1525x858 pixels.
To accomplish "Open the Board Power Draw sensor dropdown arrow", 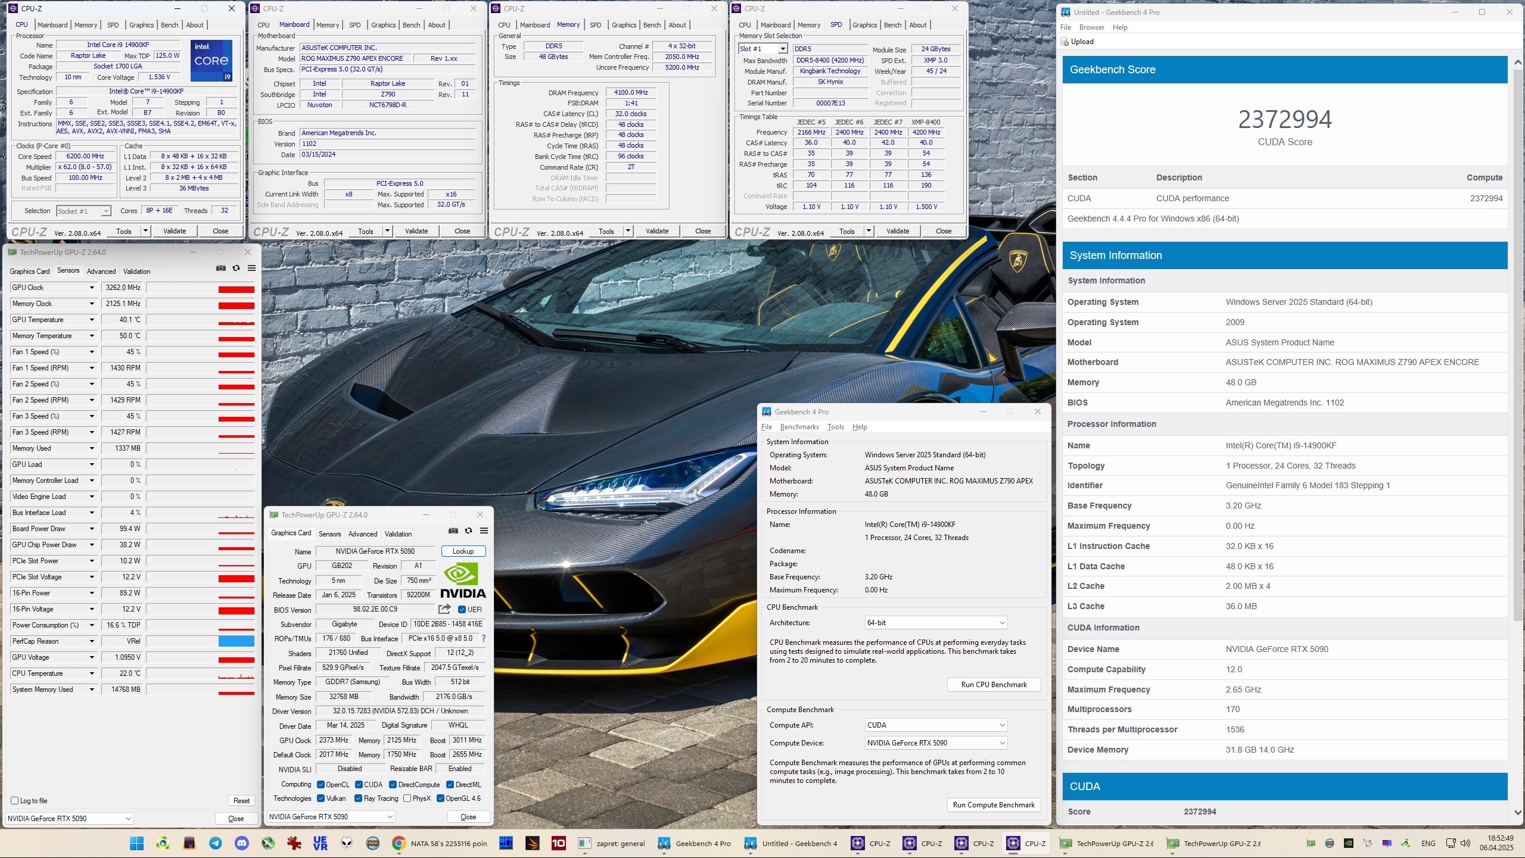I will (92, 529).
